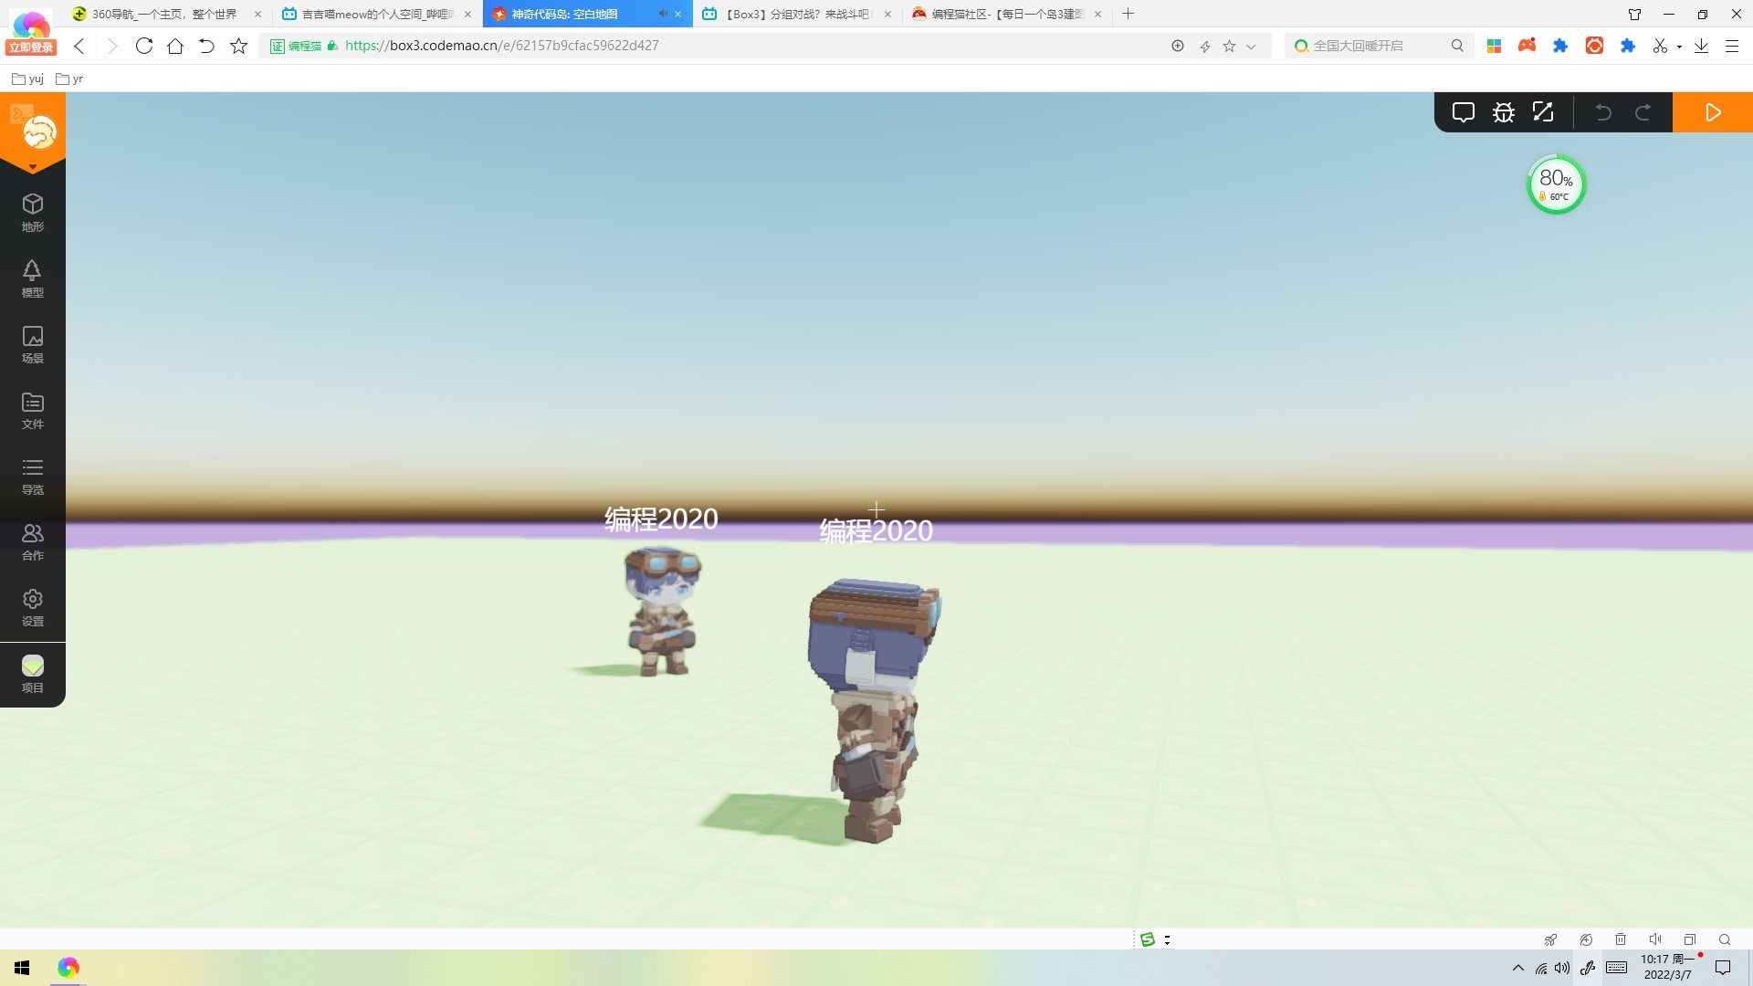Open the 场景 scene panel
1753x986 pixels.
point(33,344)
